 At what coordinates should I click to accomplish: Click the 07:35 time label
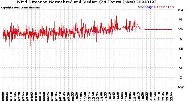pyautogui.click(x=56, y=97)
